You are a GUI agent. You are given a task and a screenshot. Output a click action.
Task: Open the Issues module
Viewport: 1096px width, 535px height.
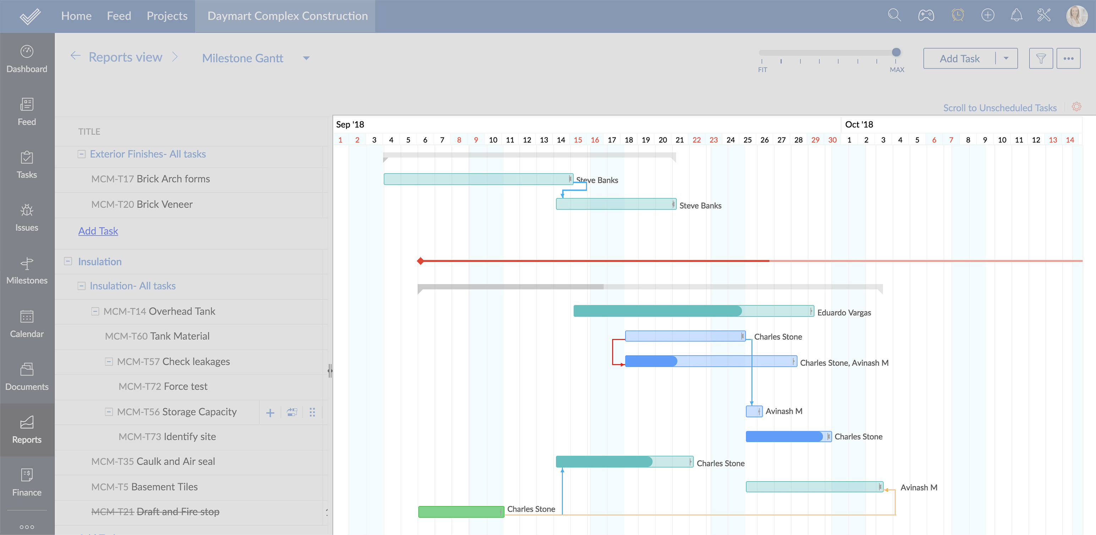point(27,218)
